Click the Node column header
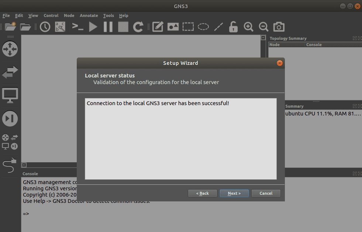This screenshot has width=362, height=232. (x=286, y=45)
